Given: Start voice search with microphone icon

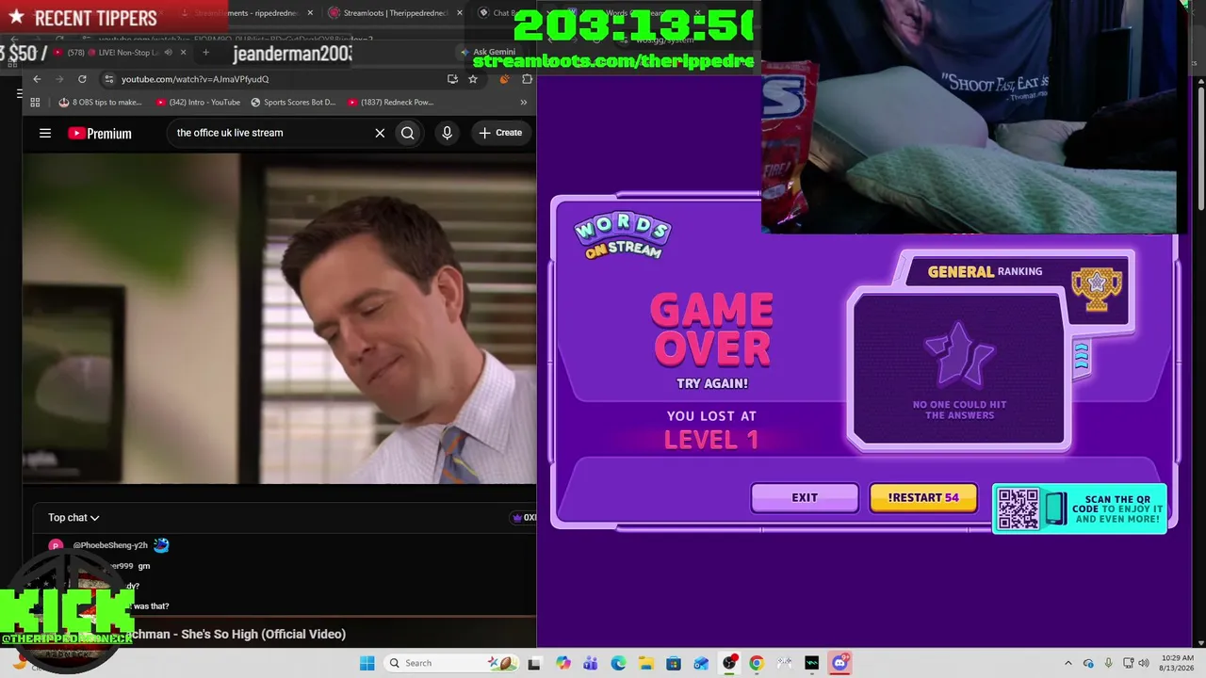Looking at the screenshot, I should click(448, 133).
